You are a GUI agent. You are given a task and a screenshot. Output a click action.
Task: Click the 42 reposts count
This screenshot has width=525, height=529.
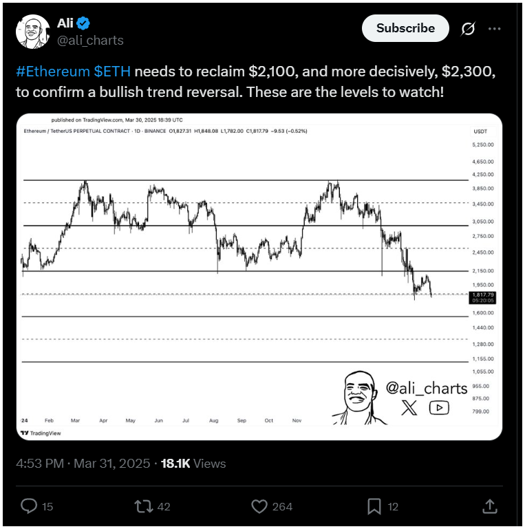(x=164, y=507)
